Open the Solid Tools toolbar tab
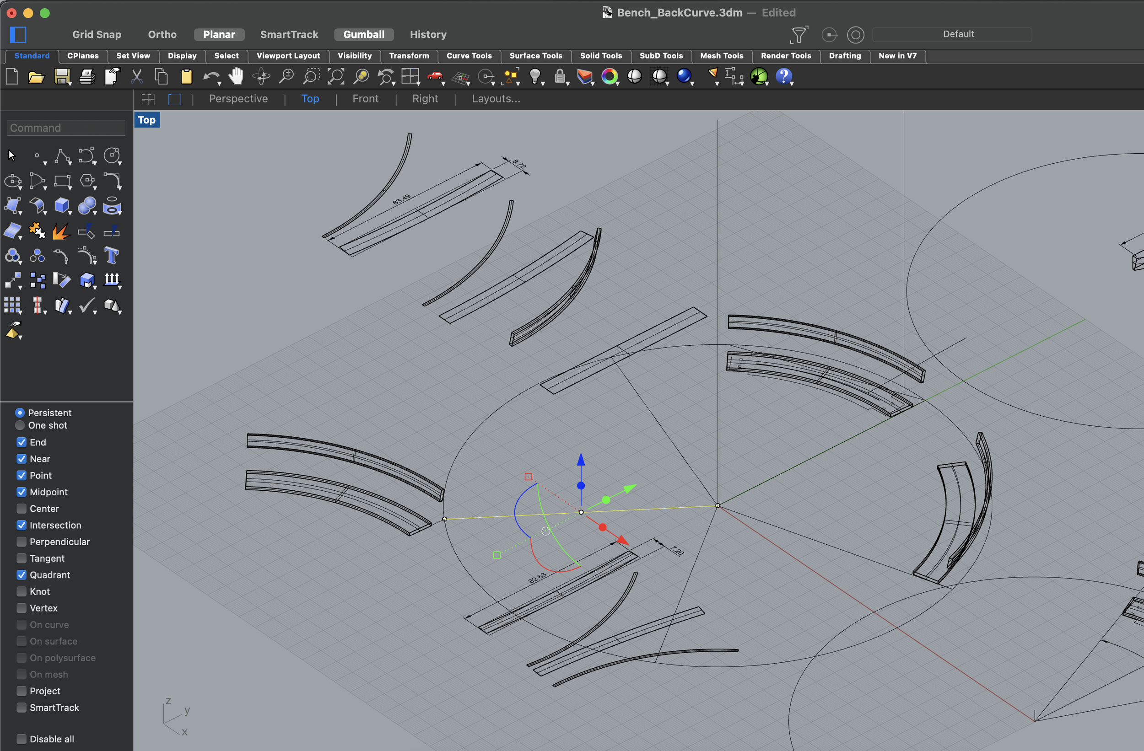This screenshot has width=1144, height=751. 601,56
